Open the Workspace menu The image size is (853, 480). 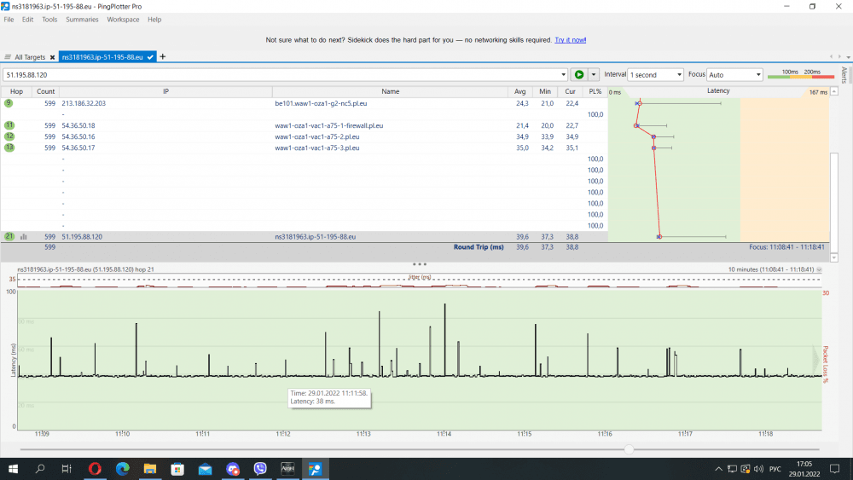[123, 19]
